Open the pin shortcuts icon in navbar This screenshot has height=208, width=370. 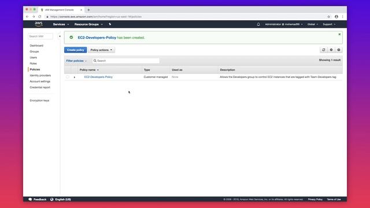[x=110, y=24]
